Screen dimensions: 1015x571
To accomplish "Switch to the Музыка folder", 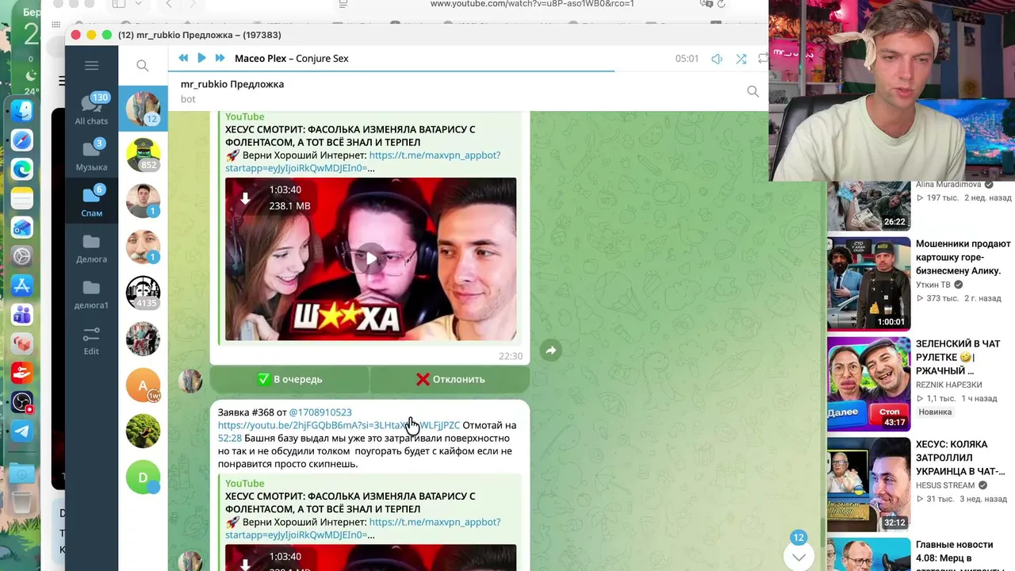I will 91,155.
